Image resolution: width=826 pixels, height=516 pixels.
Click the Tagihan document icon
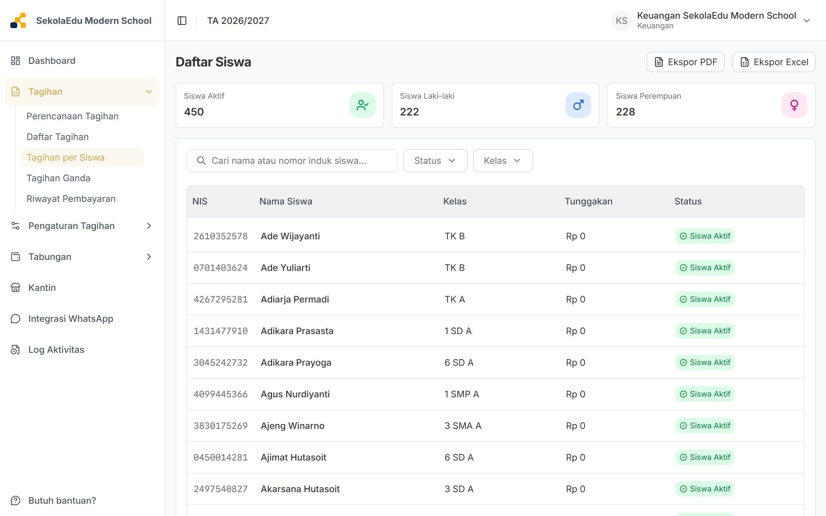coord(15,92)
